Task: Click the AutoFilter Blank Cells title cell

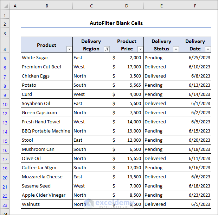Action: coord(116,23)
